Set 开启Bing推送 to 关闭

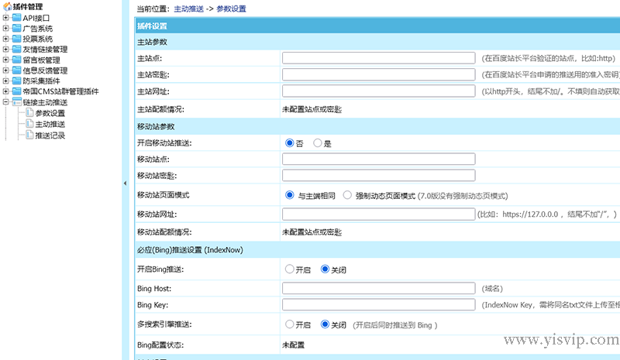[325, 269]
